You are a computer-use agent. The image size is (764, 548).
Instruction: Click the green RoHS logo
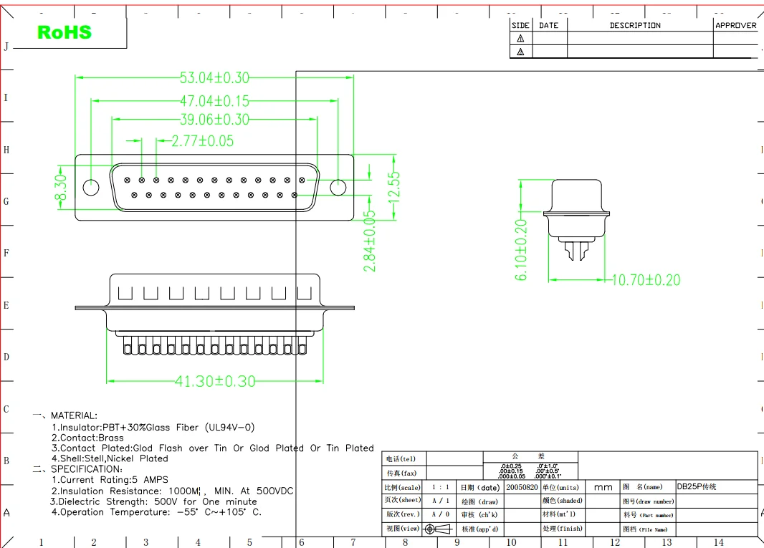(65, 32)
